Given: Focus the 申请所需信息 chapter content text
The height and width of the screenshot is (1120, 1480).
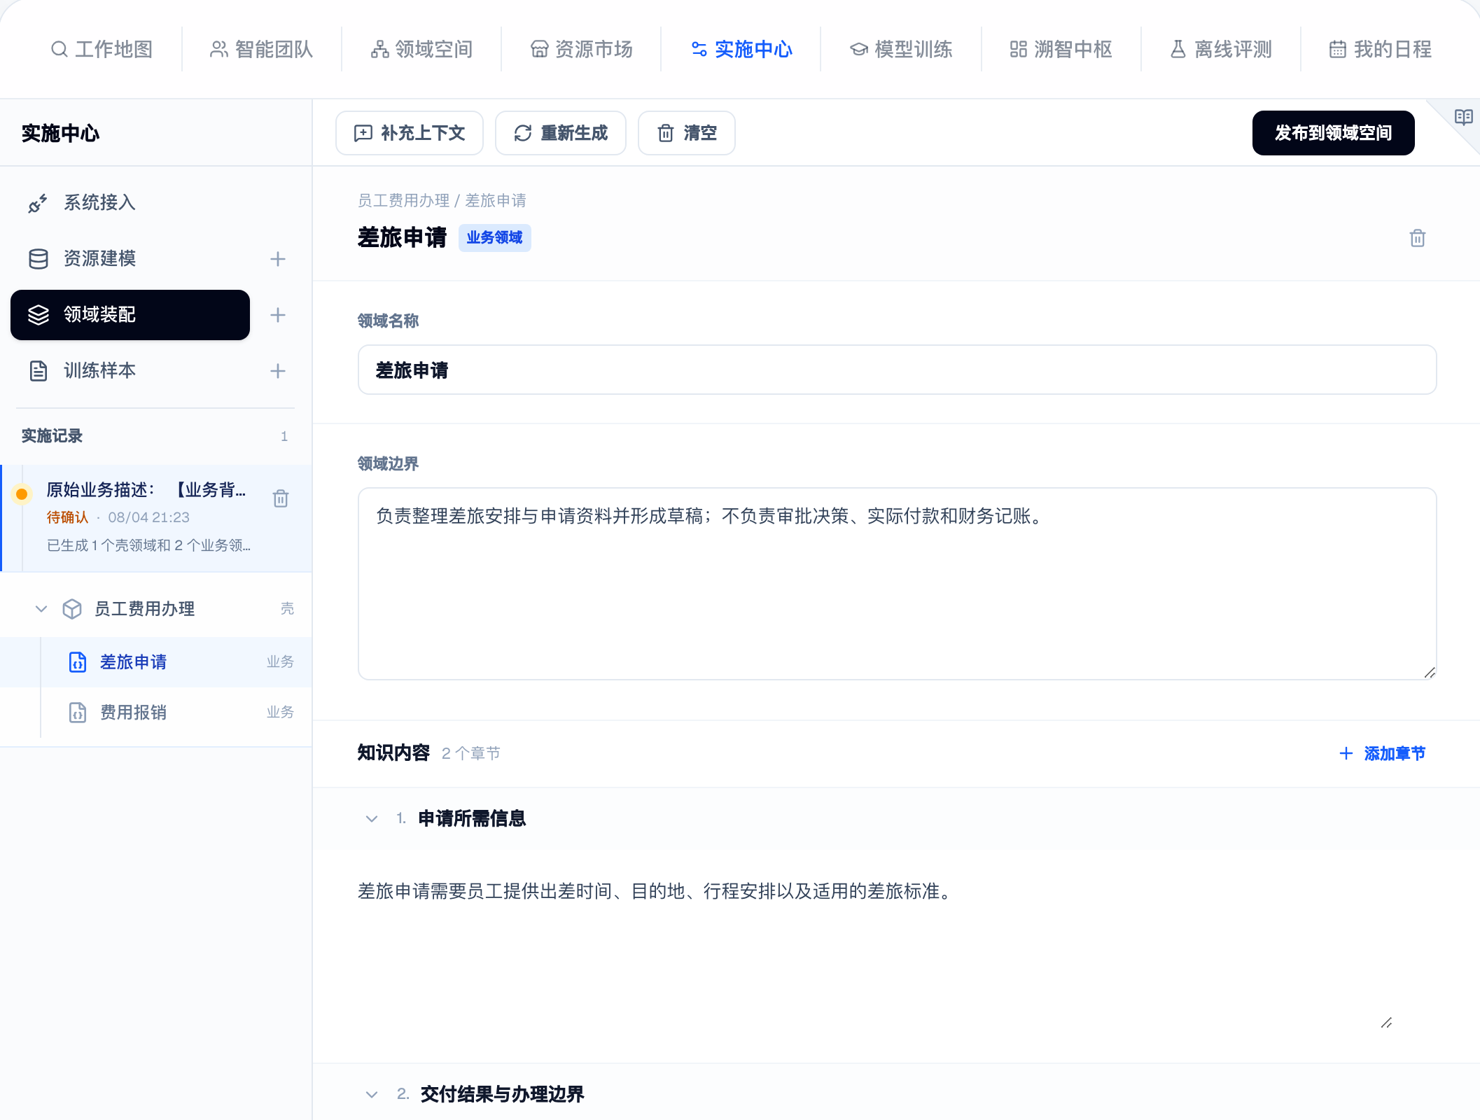Looking at the screenshot, I should point(875,952).
